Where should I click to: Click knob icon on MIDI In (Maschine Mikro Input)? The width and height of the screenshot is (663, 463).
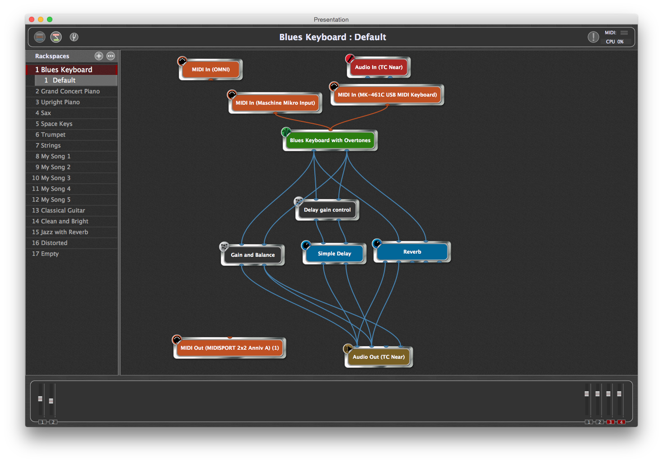pos(232,94)
